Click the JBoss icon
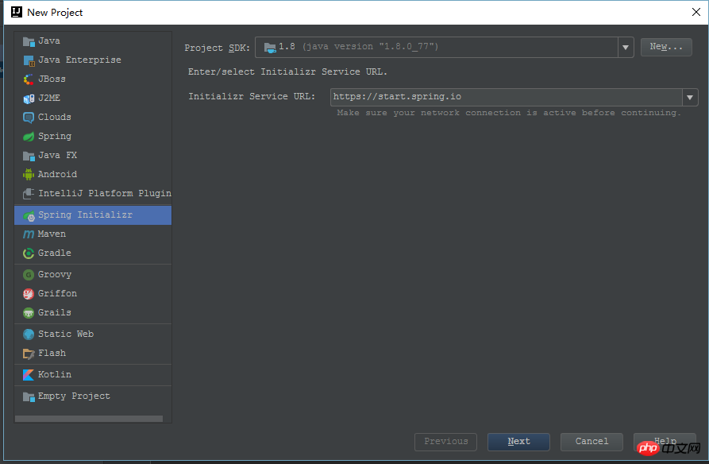Image resolution: width=709 pixels, height=464 pixels. [x=29, y=79]
